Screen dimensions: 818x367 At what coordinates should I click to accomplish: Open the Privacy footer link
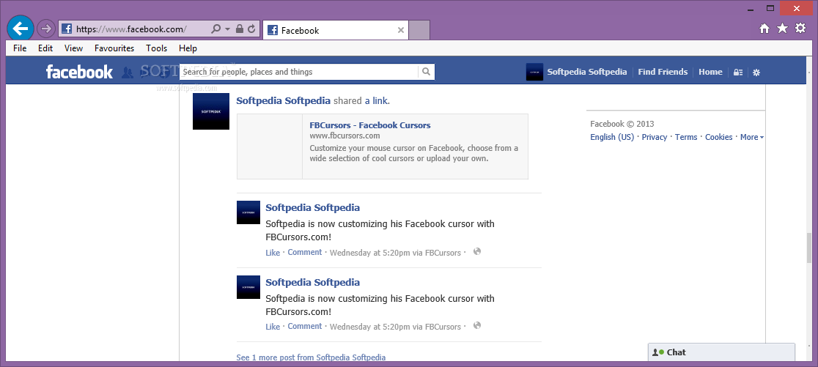point(655,137)
